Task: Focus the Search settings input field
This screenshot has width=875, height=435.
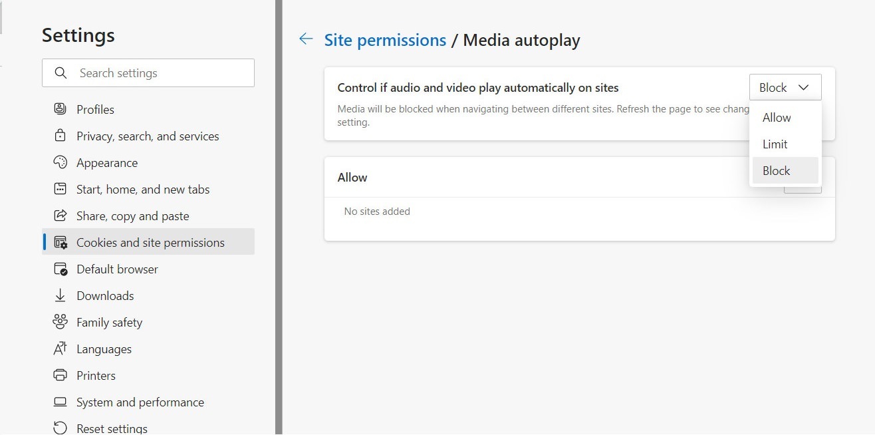Action: click(x=160, y=73)
